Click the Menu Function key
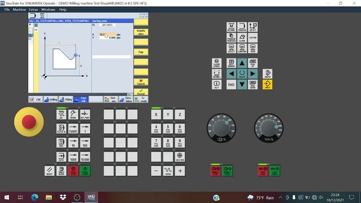 (x=242, y=48)
